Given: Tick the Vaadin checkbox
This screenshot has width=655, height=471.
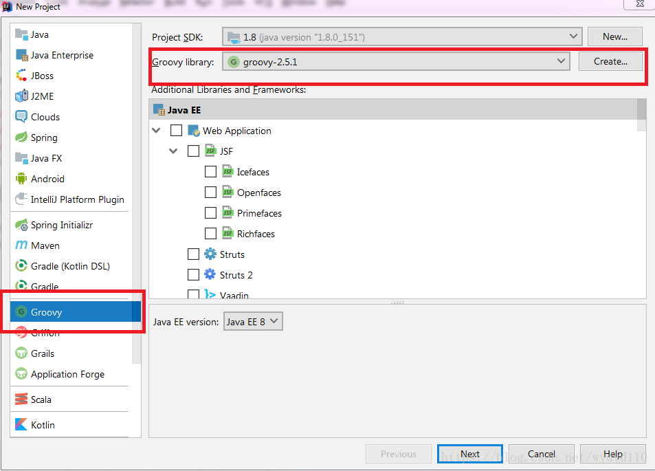Looking at the screenshot, I should 193,294.
